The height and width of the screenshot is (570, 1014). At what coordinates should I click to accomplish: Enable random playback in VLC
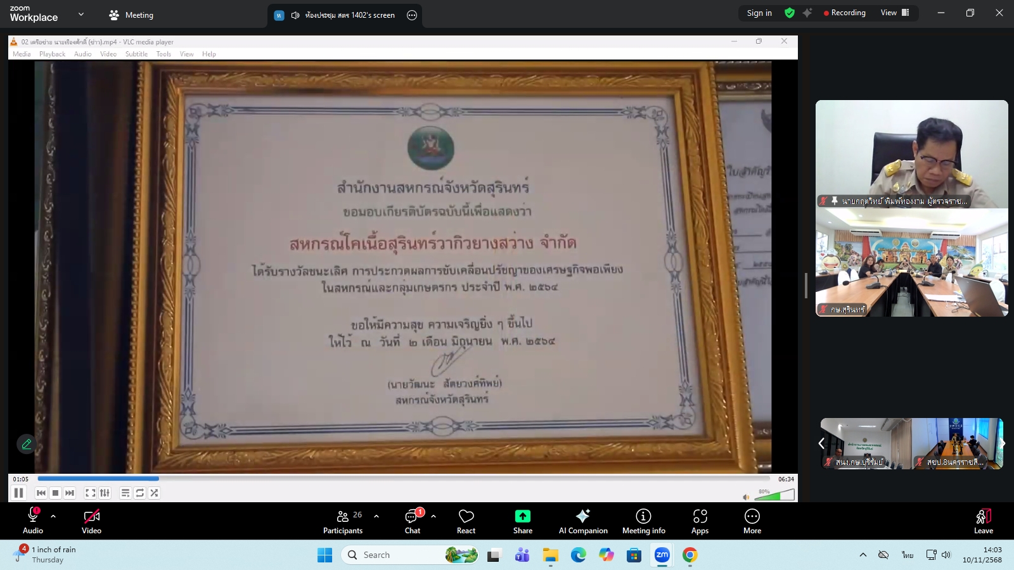click(154, 493)
